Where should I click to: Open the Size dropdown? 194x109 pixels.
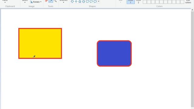pyautogui.click(x=121, y=2)
